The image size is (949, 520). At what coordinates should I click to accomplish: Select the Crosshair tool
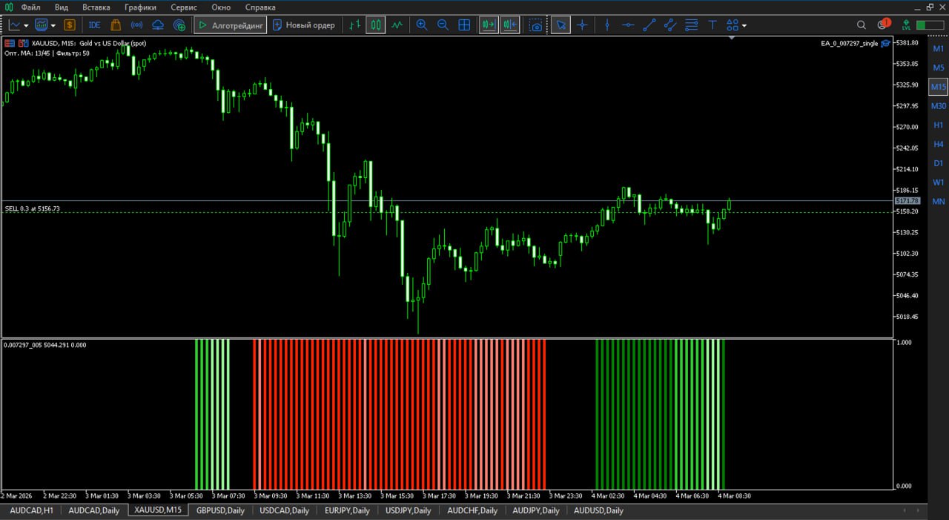(x=582, y=24)
